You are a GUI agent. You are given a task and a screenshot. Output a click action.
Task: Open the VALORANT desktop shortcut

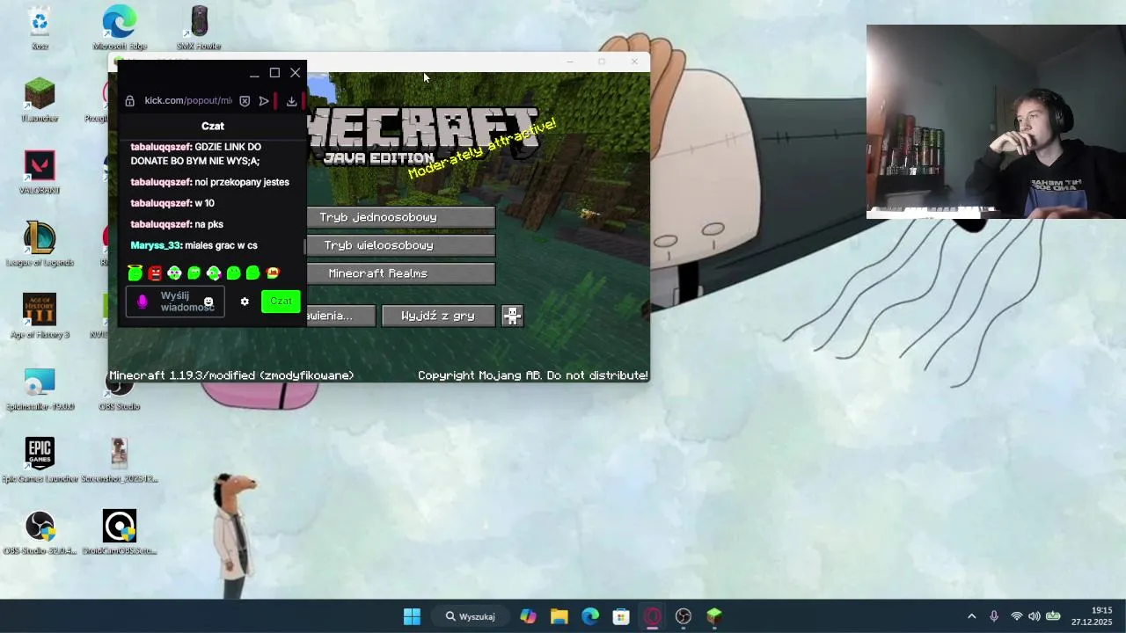pos(40,172)
